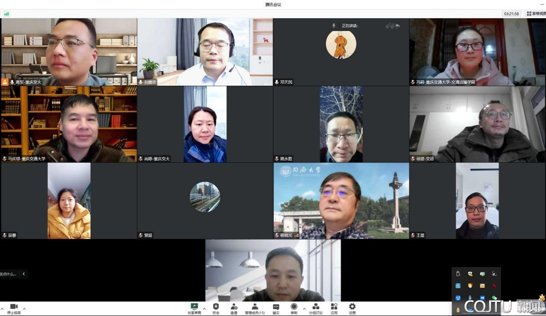This screenshot has width=546, height=316.
Task: Expand share screen options arrow
Action: click(x=204, y=309)
